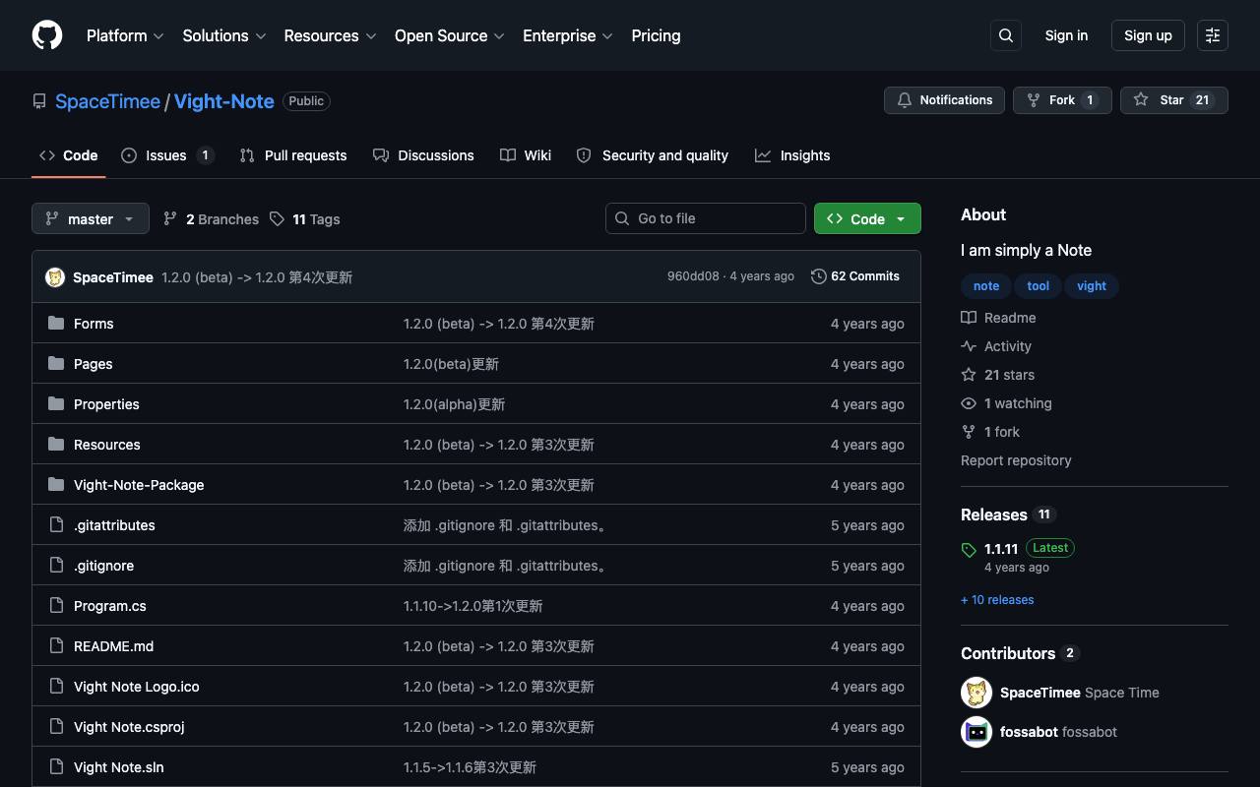Click the star icon beside 21 stars
The image size is (1260, 787).
click(x=969, y=375)
